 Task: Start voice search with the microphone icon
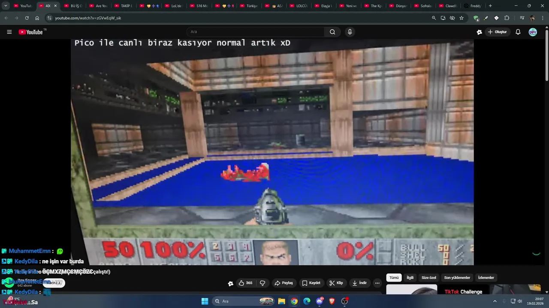click(350, 32)
